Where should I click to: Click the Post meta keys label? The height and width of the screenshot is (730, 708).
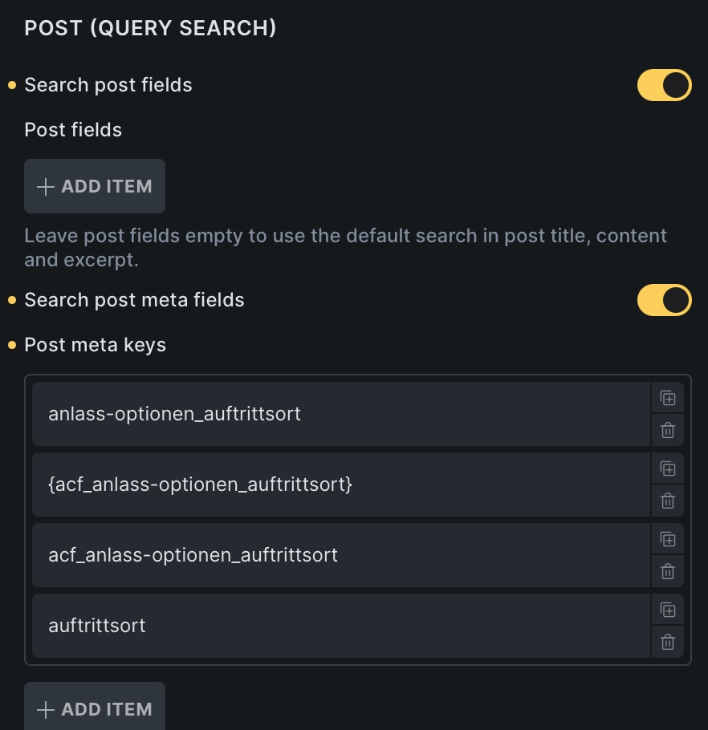coord(95,345)
